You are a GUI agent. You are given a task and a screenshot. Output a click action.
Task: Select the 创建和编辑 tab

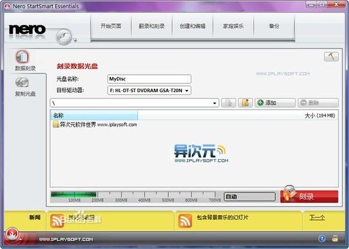[x=193, y=26]
